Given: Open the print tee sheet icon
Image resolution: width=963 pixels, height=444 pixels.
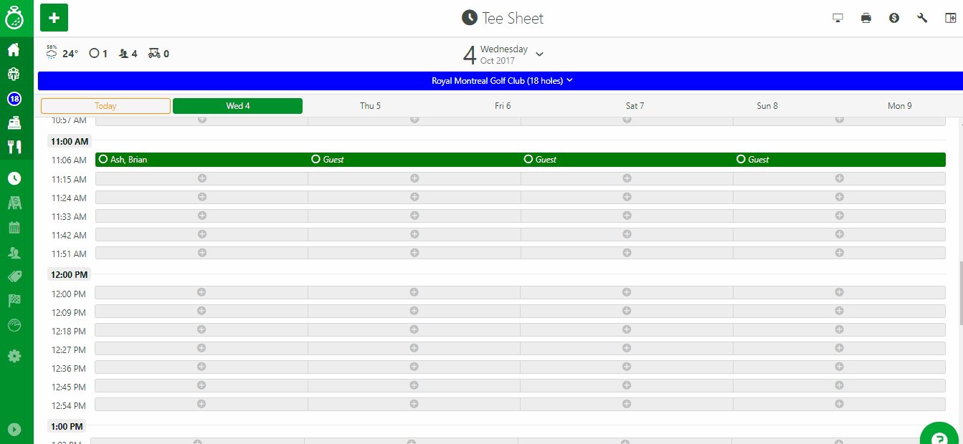Looking at the screenshot, I should [x=865, y=18].
